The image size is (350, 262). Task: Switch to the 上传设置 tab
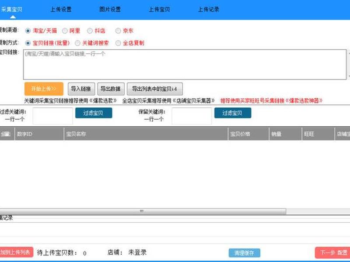point(61,9)
